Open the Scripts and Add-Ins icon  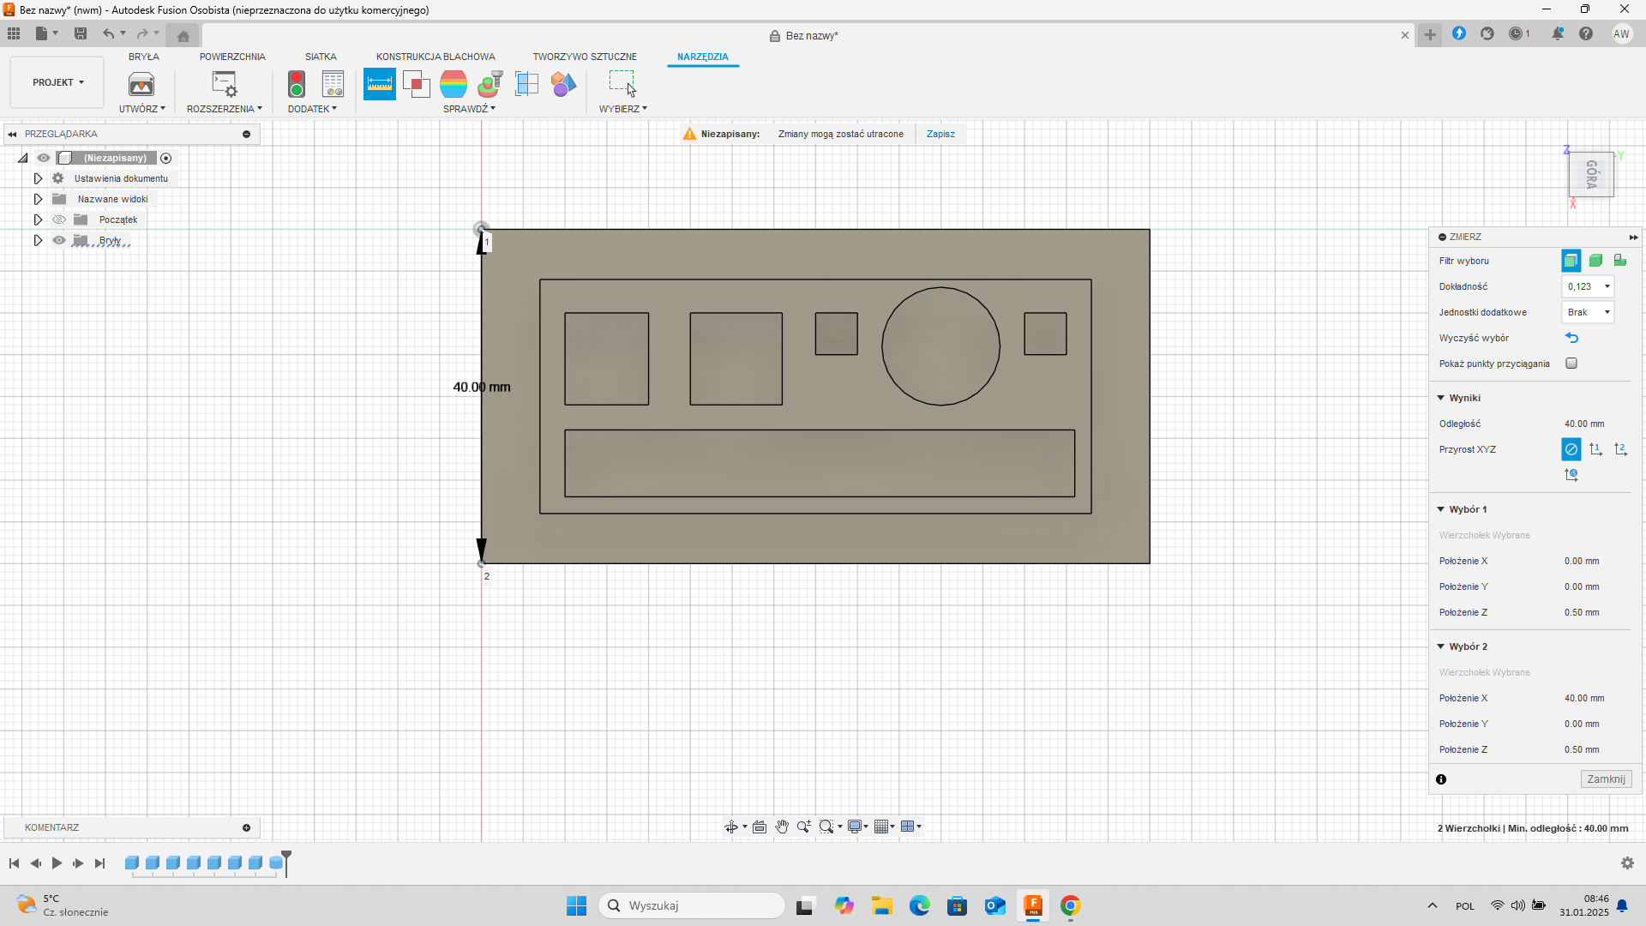click(224, 84)
